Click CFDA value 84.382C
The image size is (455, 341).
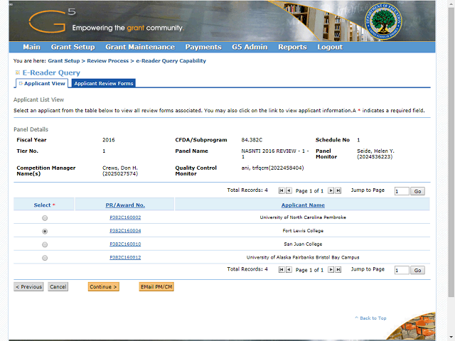click(x=252, y=140)
